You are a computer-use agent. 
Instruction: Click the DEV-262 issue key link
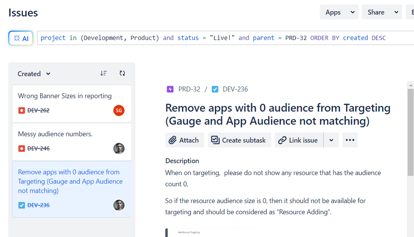39,110
